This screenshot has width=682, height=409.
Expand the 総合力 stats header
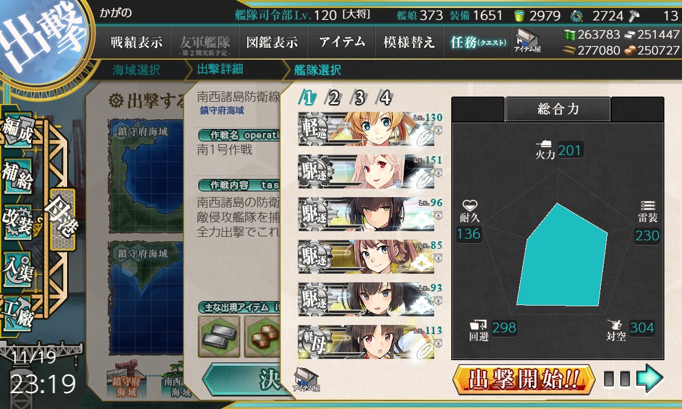[x=558, y=109]
